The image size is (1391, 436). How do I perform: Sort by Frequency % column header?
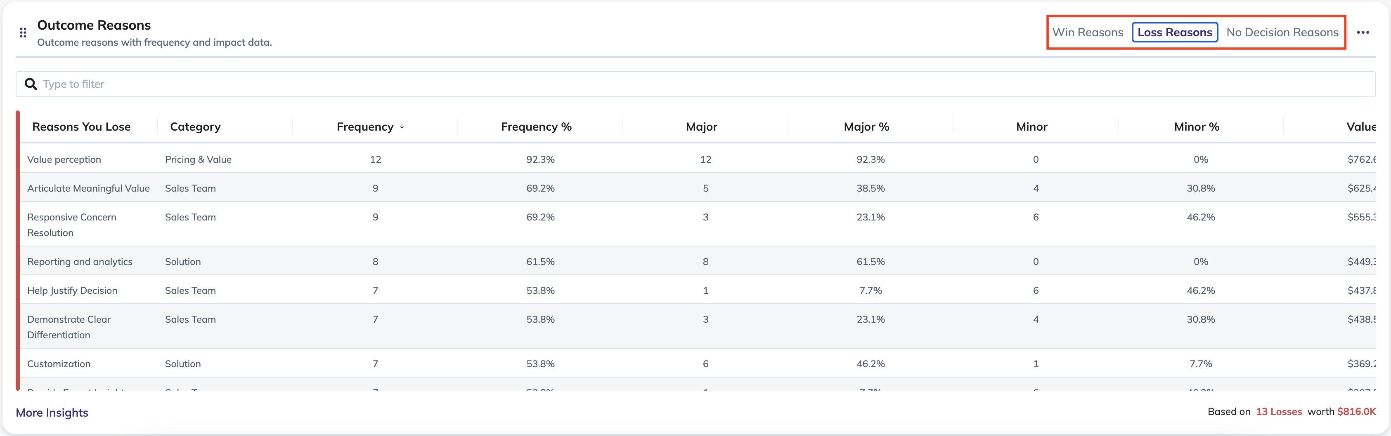[536, 127]
